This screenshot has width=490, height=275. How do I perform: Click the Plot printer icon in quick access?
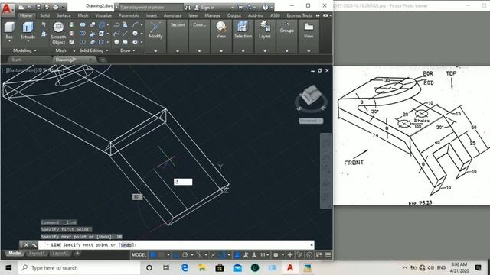tap(56, 7)
